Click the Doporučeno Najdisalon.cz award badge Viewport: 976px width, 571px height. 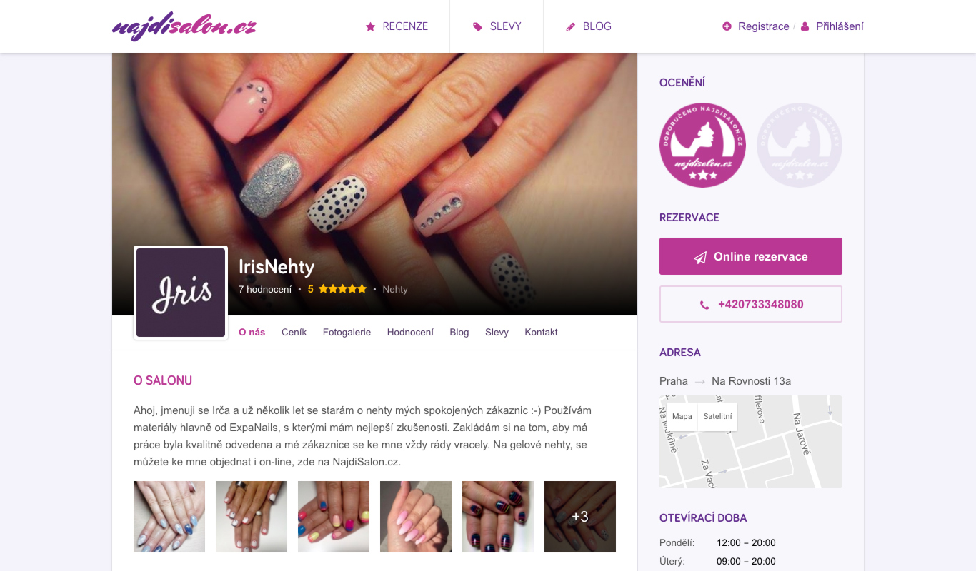[x=702, y=145]
